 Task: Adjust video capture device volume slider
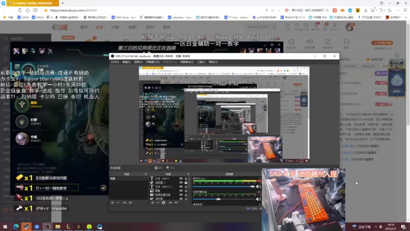[x=223, y=199]
